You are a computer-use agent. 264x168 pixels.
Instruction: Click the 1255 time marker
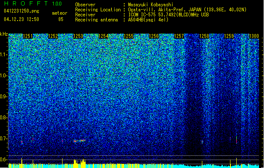click(x=128, y=36)
